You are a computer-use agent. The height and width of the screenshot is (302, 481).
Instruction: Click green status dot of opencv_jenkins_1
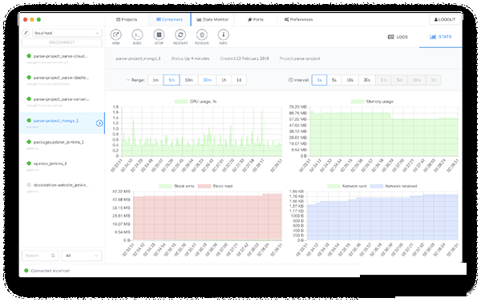(x=29, y=163)
